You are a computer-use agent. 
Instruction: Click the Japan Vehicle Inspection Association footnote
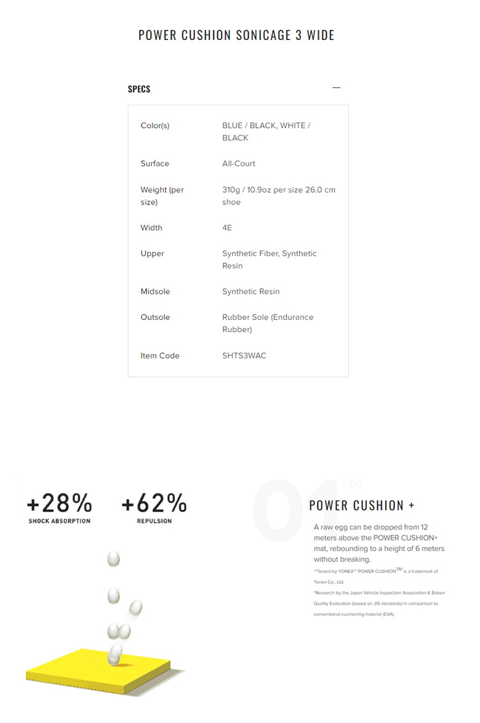379,603
